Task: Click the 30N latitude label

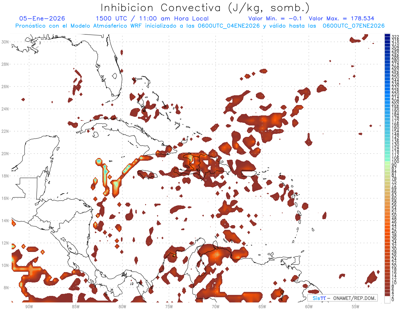Action: coord(5,42)
